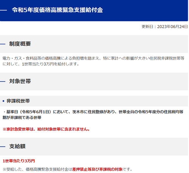Select the 支給額 section heading
Image resolution: width=189 pixels, height=173 pixels.
[x=17, y=146]
